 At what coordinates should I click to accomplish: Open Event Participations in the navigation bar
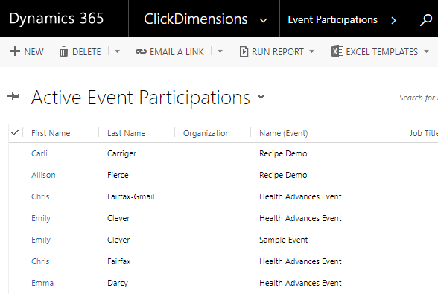point(333,20)
